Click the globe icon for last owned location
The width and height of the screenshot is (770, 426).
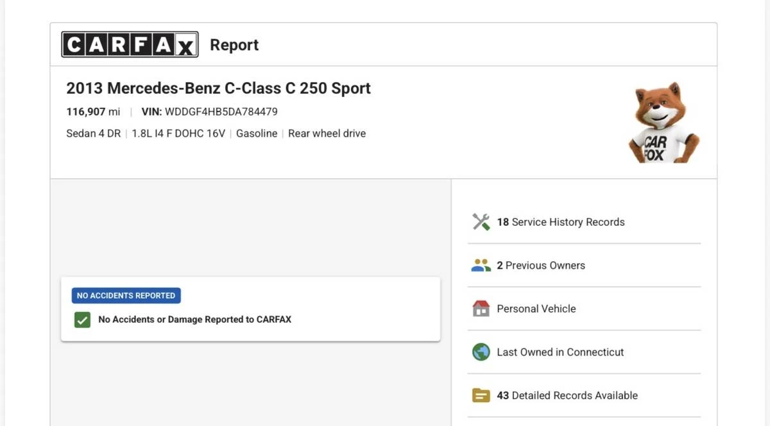coord(481,352)
